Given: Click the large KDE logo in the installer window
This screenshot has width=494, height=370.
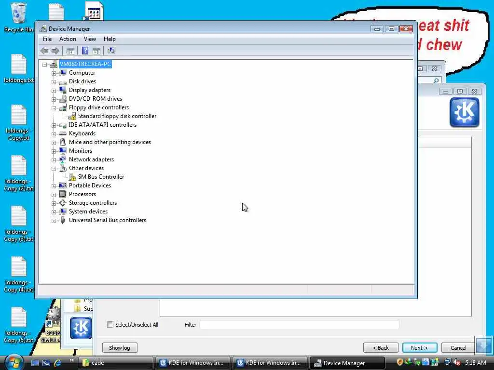Looking at the screenshot, I should [464, 112].
